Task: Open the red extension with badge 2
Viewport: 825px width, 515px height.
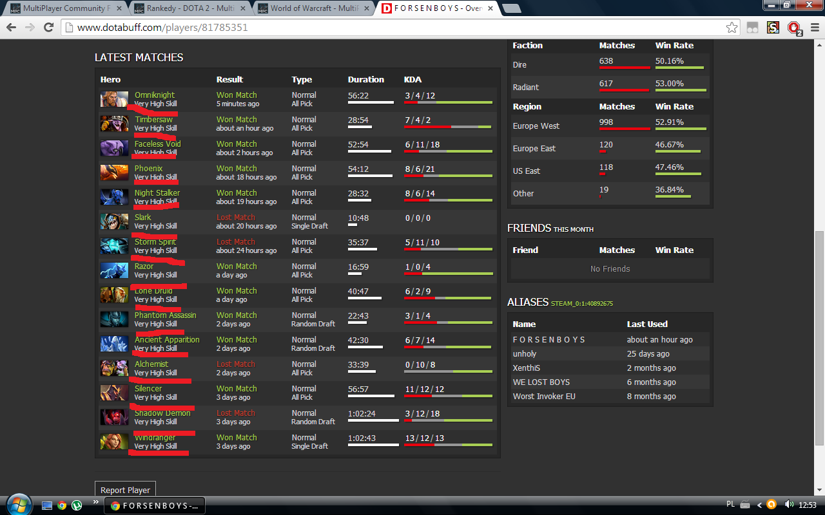Action: coord(794,28)
